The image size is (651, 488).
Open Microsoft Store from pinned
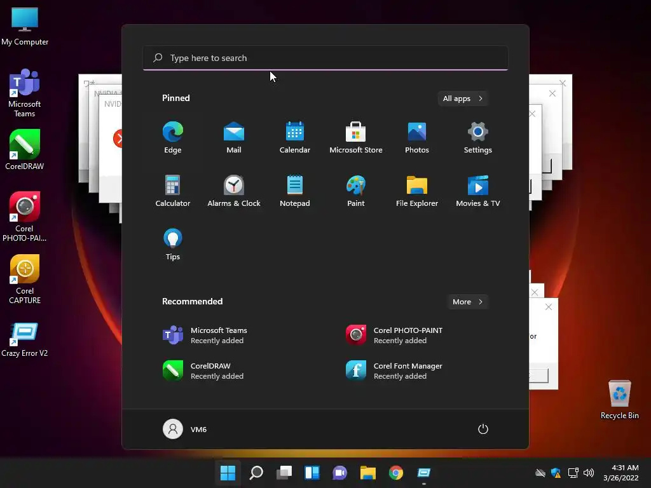click(x=356, y=137)
